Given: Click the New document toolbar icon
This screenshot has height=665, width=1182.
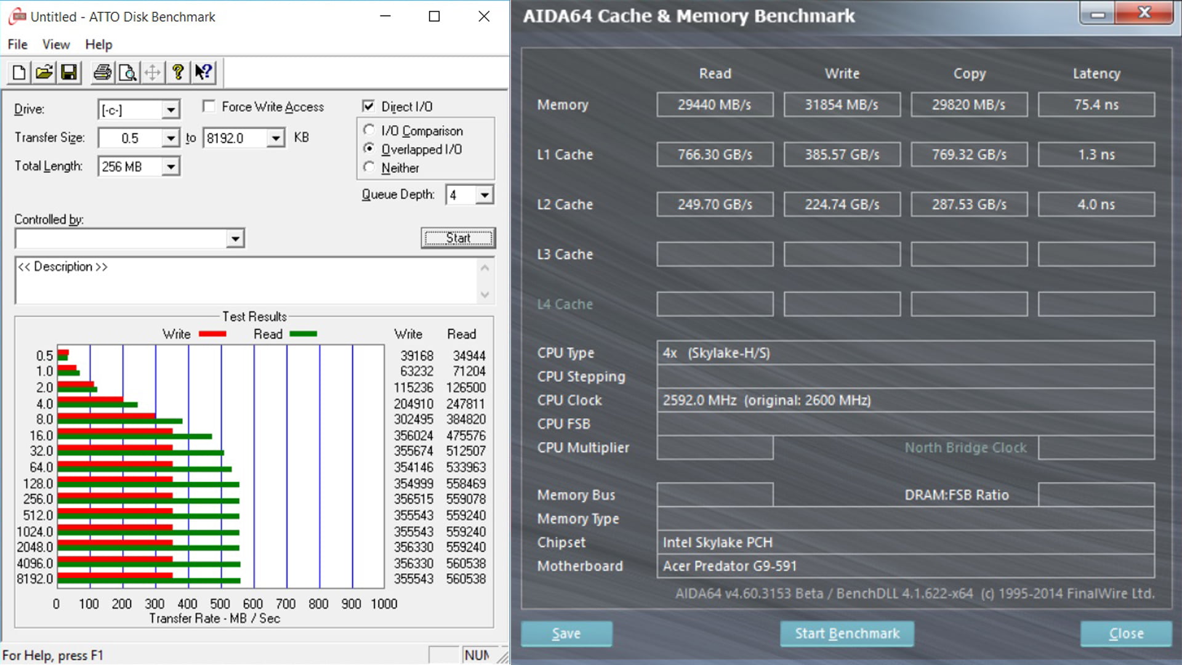Looking at the screenshot, I should pos(18,73).
